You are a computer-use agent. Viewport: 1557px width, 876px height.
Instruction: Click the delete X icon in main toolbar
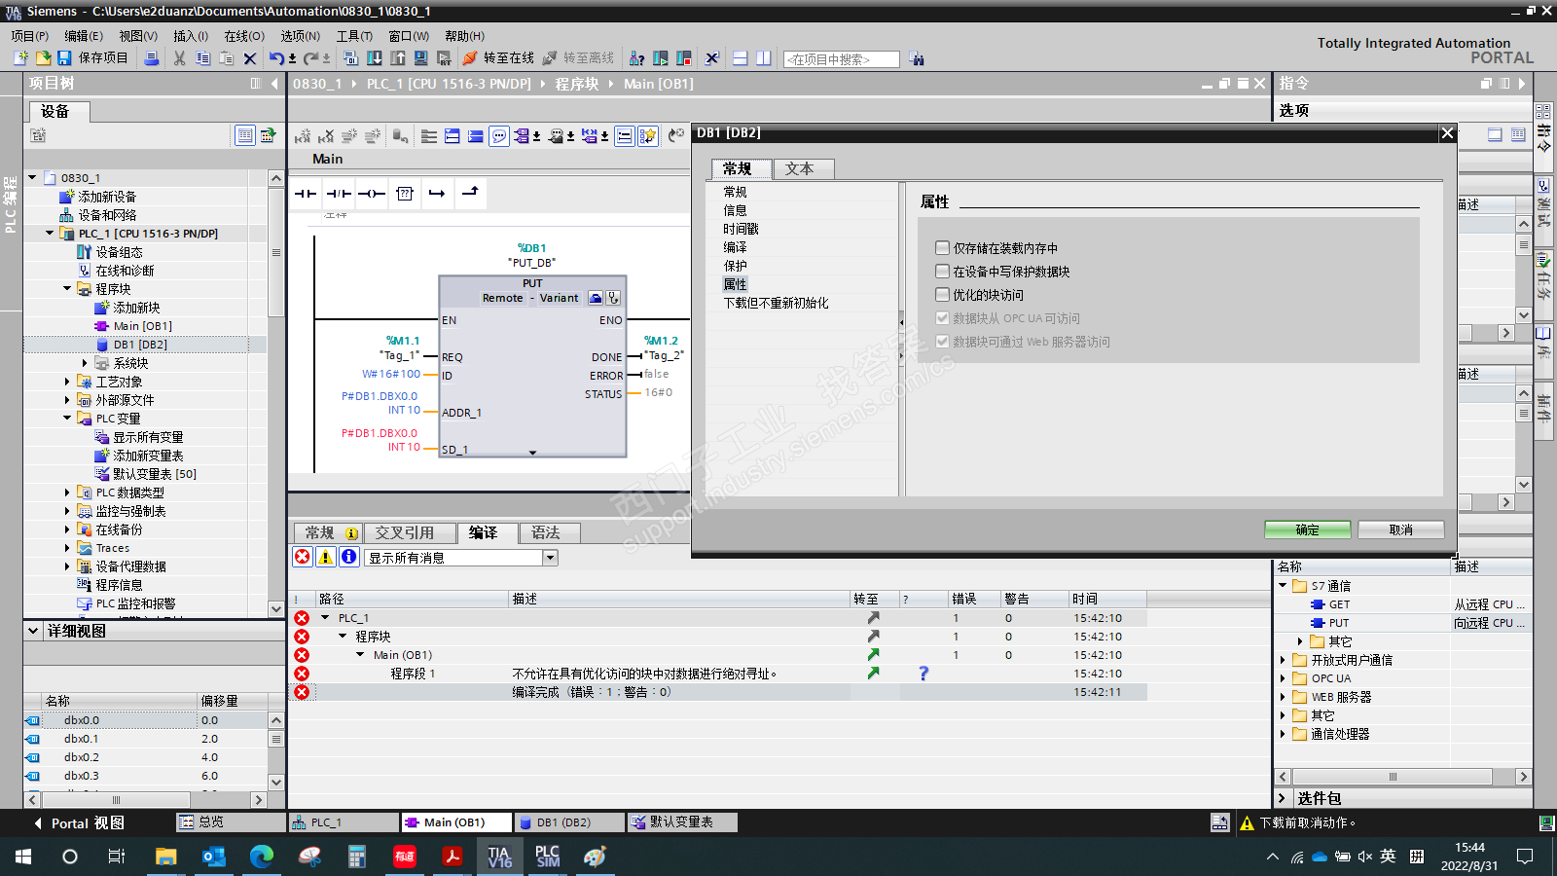tap(250, 58)
